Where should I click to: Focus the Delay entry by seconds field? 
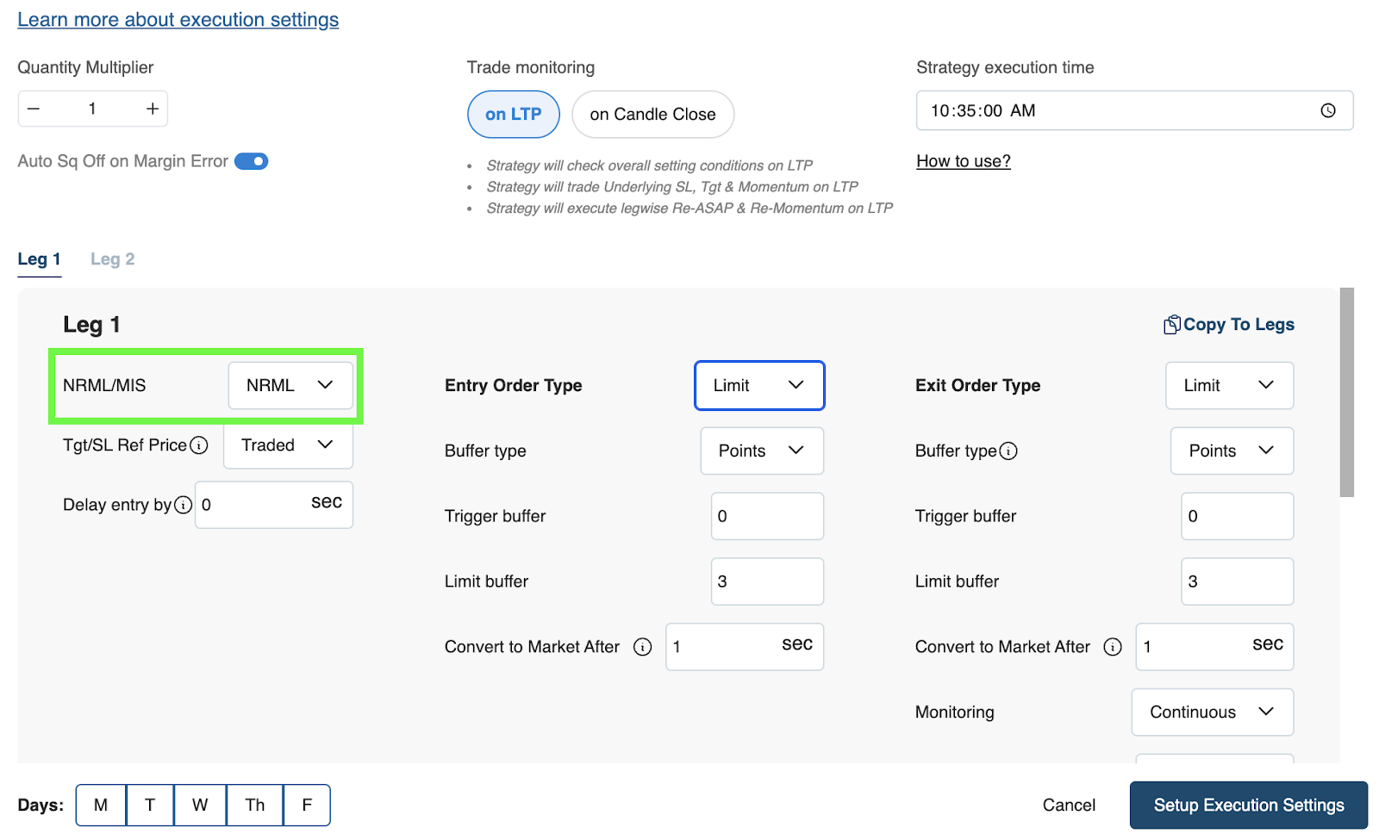tap(274, 505)
